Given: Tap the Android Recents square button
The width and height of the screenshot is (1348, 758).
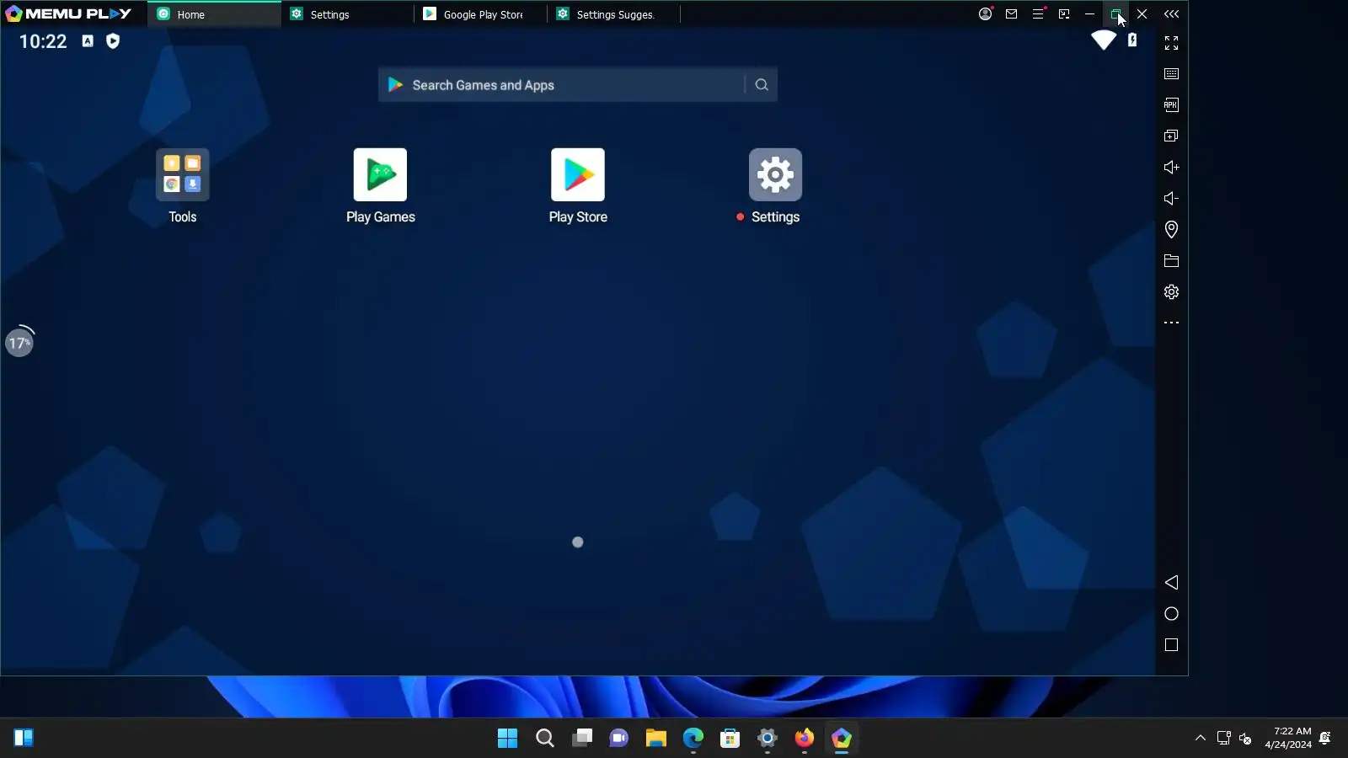Looking at the screenshot, I should (1171, 645).
